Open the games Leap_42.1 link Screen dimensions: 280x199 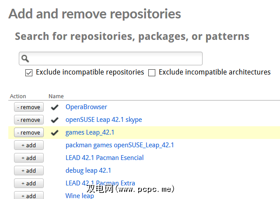point(90,132)
